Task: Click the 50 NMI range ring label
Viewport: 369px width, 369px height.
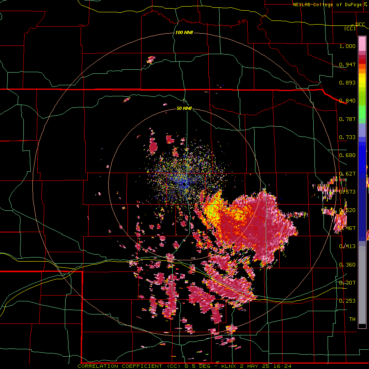Action: [x=184, y=108]
